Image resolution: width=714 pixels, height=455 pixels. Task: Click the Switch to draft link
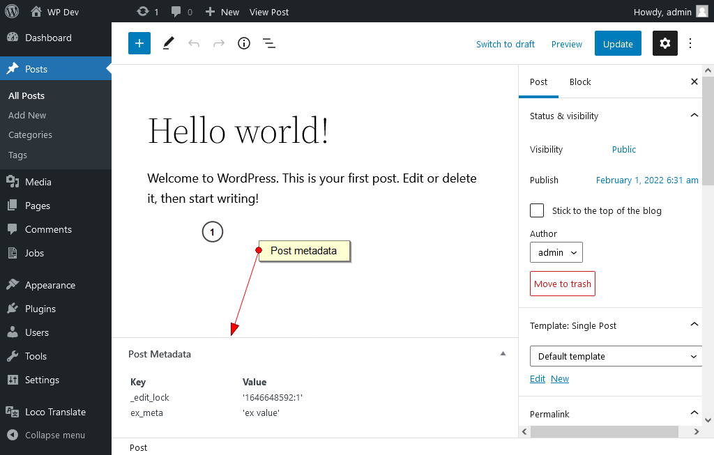pyautogui.click(x=505, y=44)
